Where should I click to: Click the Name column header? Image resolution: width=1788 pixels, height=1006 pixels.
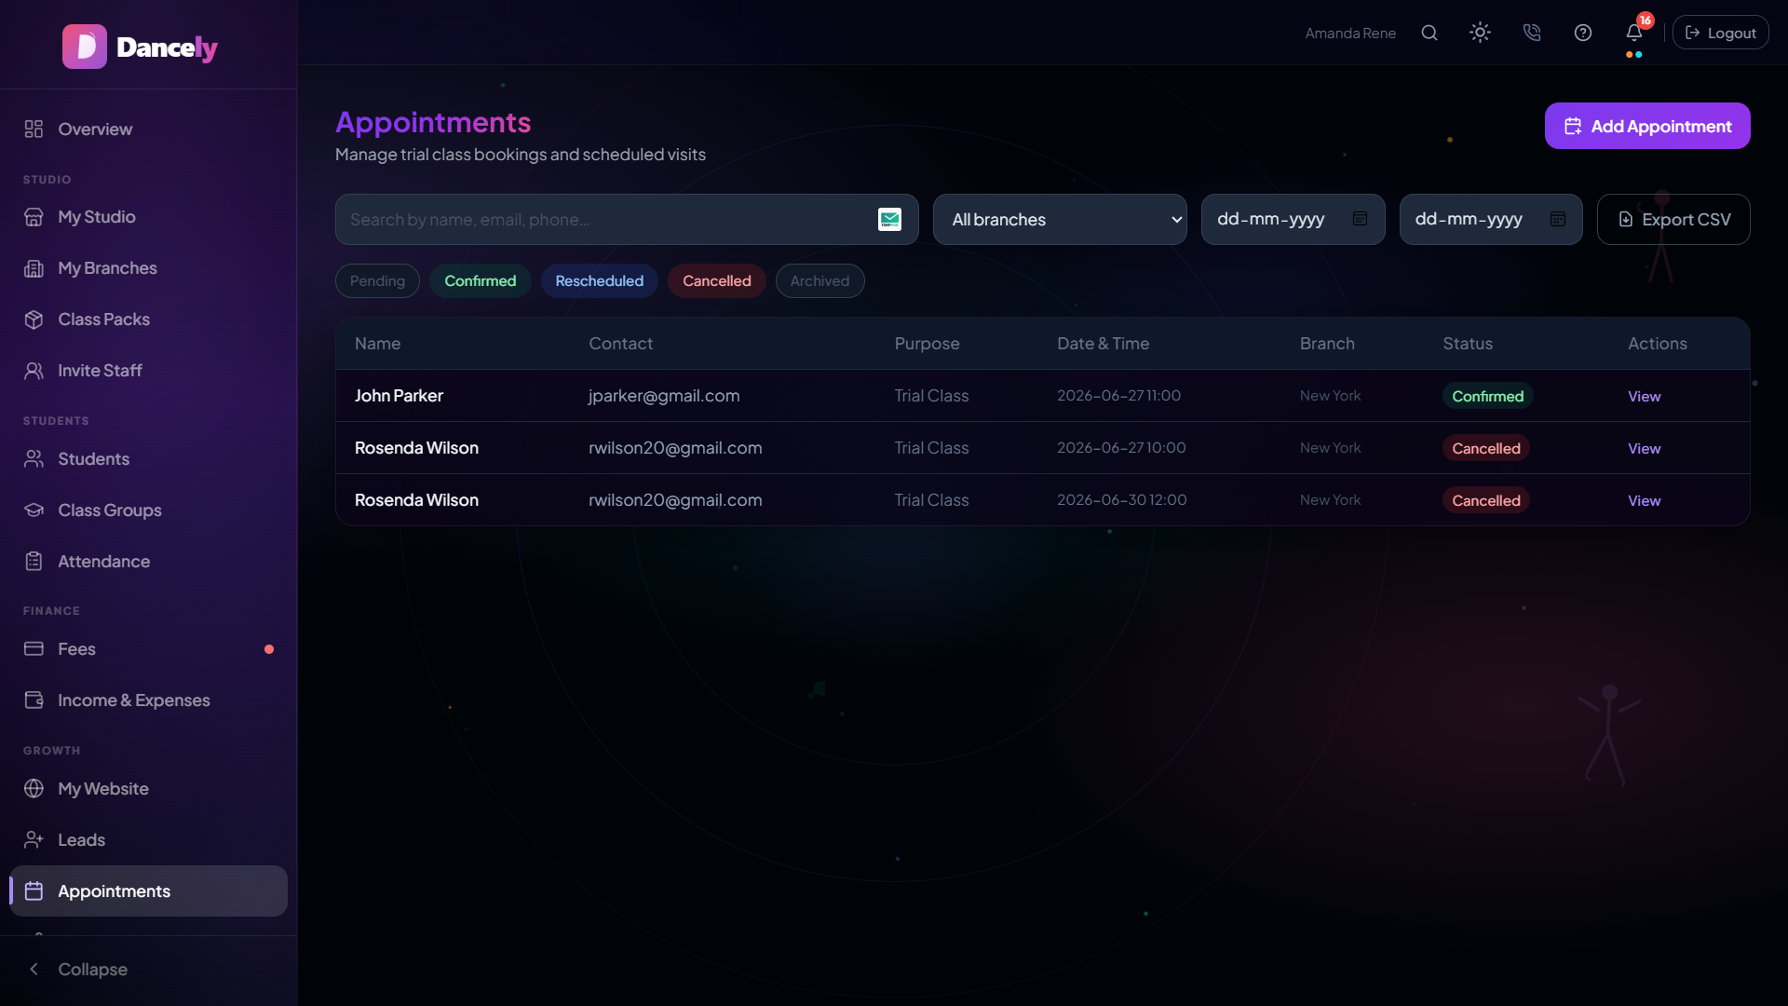(x=377, y=343)
